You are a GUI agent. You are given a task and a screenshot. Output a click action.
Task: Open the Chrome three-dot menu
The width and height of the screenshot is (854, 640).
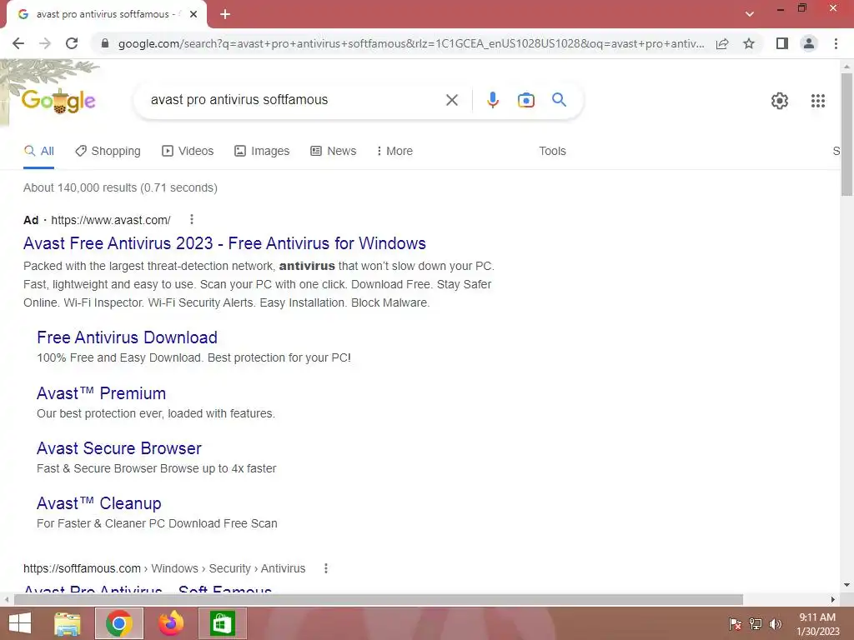pyautogui.click(x=836, y=43)
